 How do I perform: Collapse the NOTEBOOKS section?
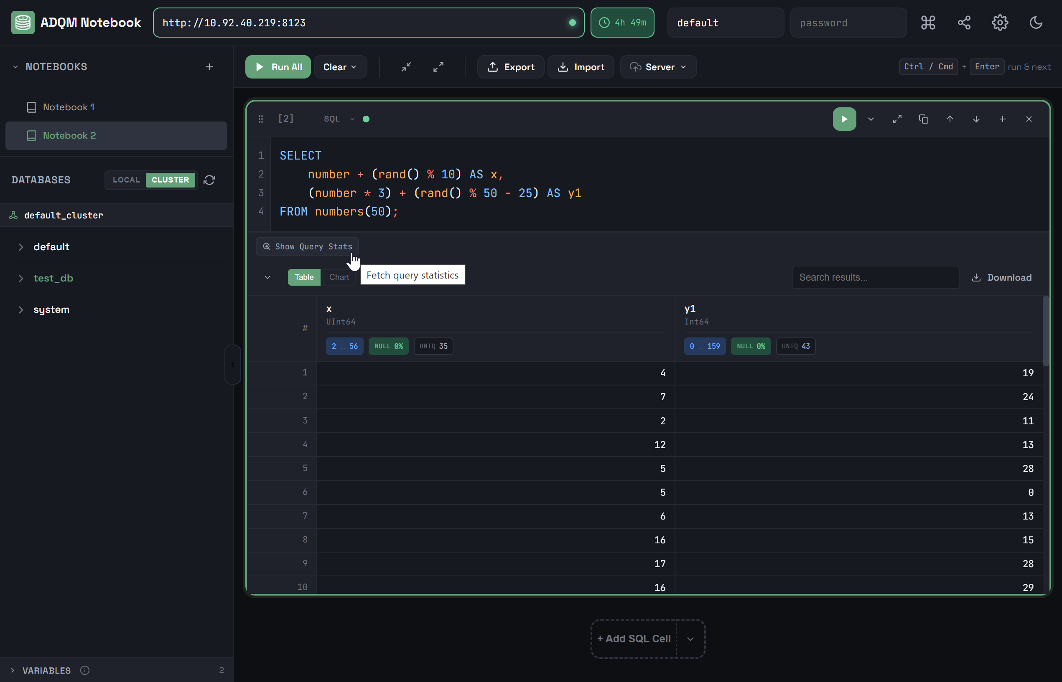[x=15, y=66]
